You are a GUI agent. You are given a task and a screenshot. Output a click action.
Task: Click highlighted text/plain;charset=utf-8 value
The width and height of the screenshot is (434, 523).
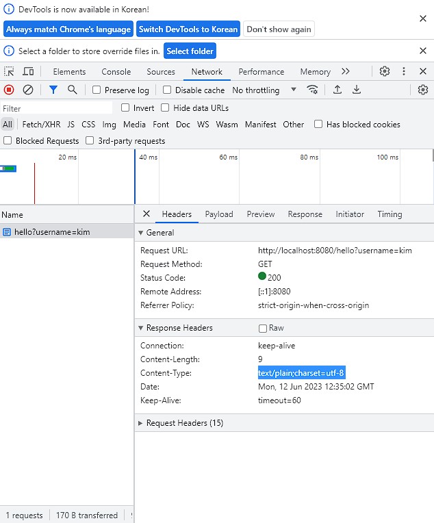(301, 373)
